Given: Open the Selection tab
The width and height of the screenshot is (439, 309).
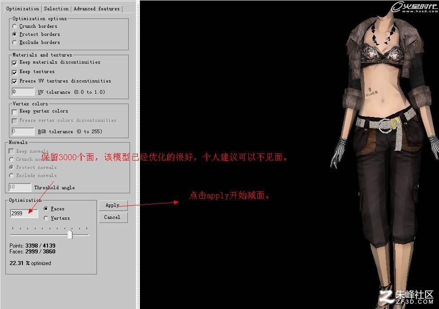Looking at the screenshot, I should coord(56,9).
